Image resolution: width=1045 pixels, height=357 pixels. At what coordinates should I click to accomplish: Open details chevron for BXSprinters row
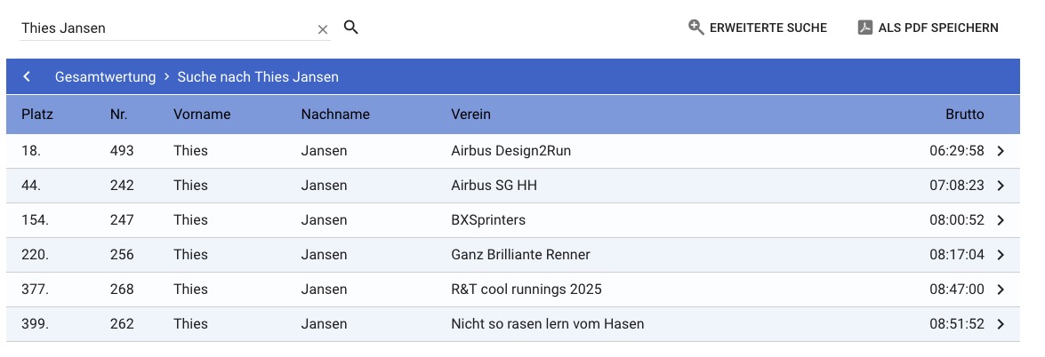coord(1001,220)
